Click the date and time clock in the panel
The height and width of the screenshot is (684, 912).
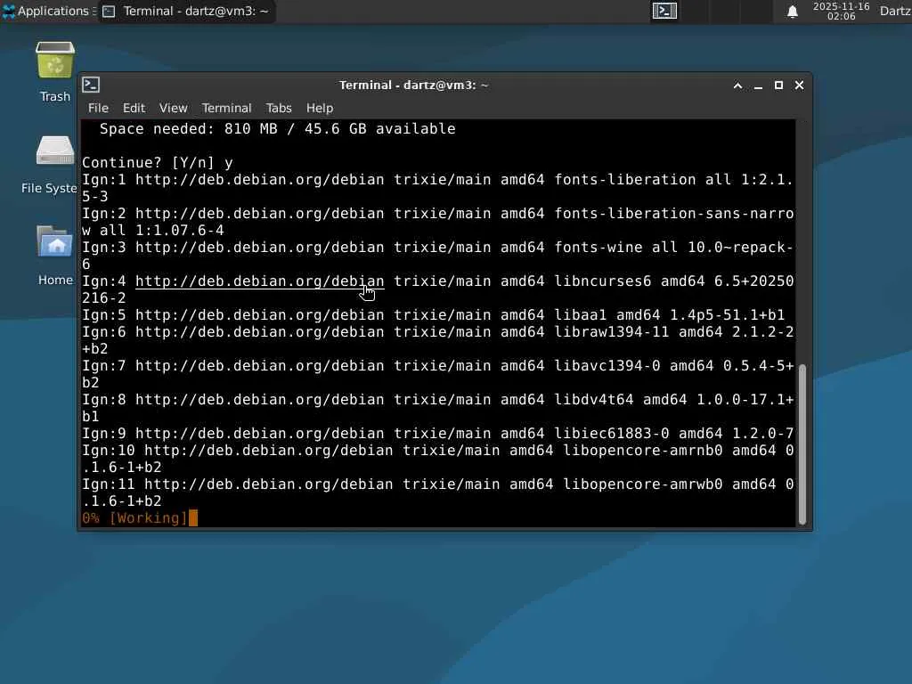click(841, 11)
